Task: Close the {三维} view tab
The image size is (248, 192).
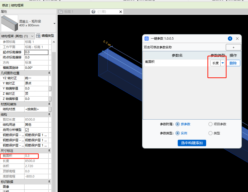Action: point(121,12)
